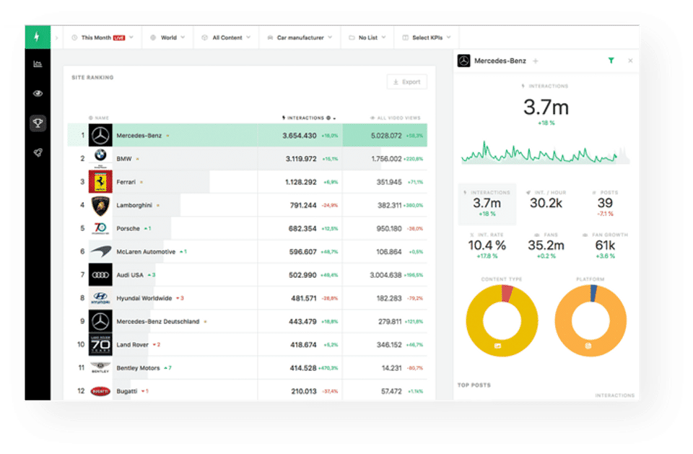
Task: Open the Car manufacturer category dropdown
Action: pyautogui.click(x=300, y=38)
